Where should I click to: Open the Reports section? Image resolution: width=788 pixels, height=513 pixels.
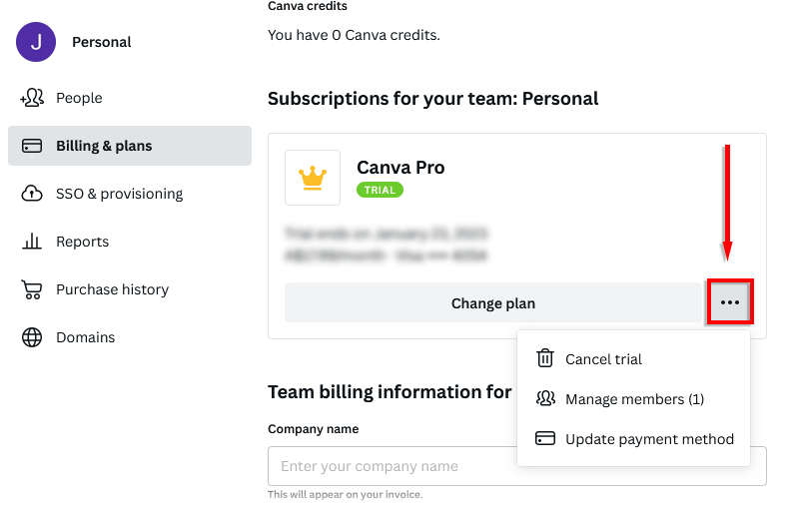(82, 242)
